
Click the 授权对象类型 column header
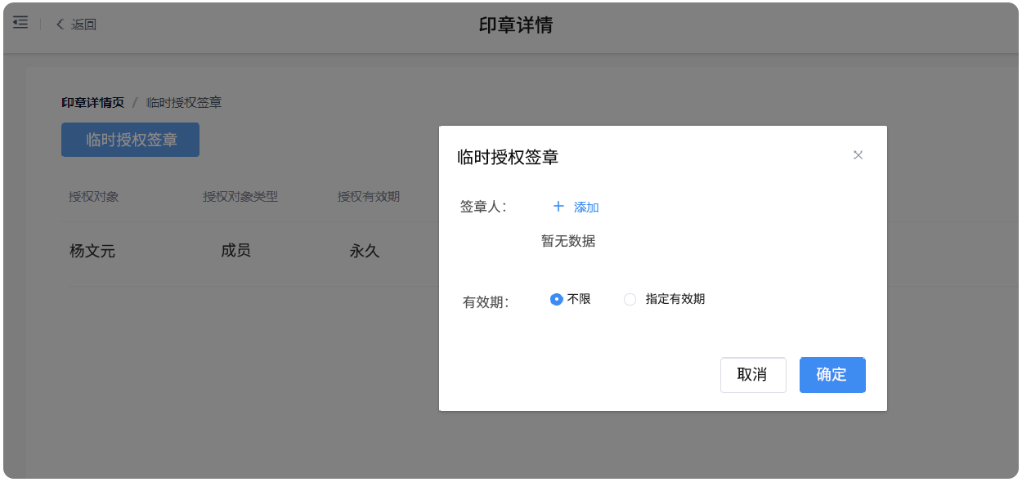tap(240, 197)
